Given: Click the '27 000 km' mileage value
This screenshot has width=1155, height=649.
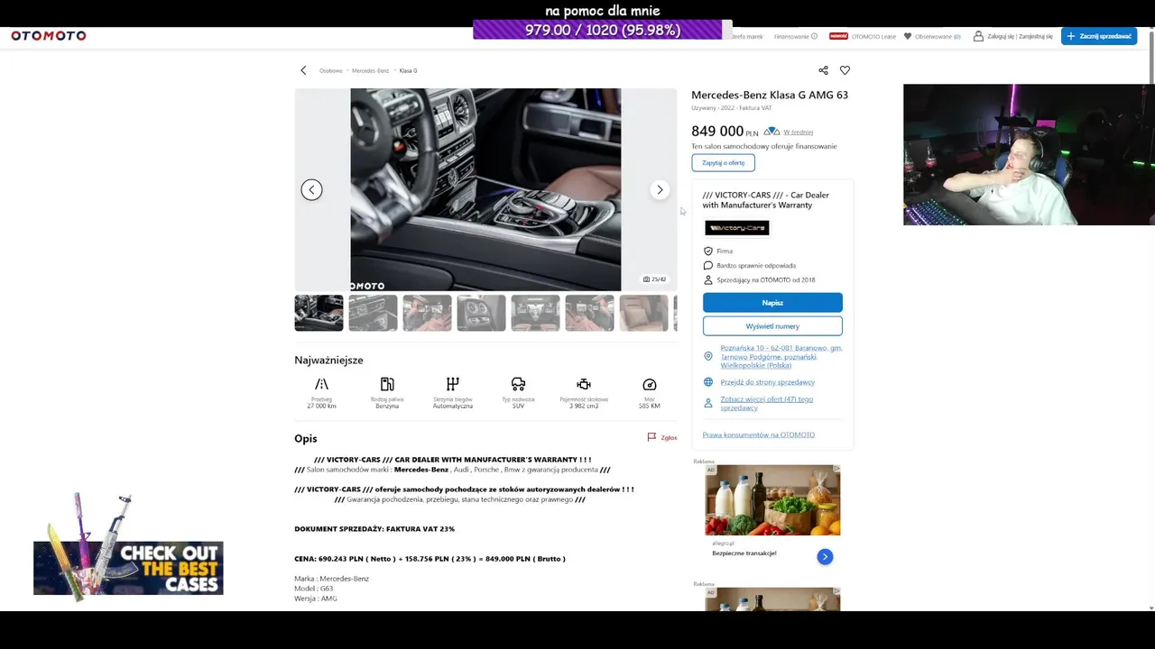Looking at the screenshot, I should (x=321, y=406).
